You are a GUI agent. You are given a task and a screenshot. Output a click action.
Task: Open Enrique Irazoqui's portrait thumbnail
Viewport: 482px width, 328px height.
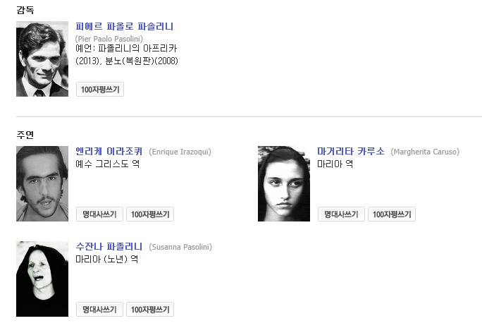(42, 183)
